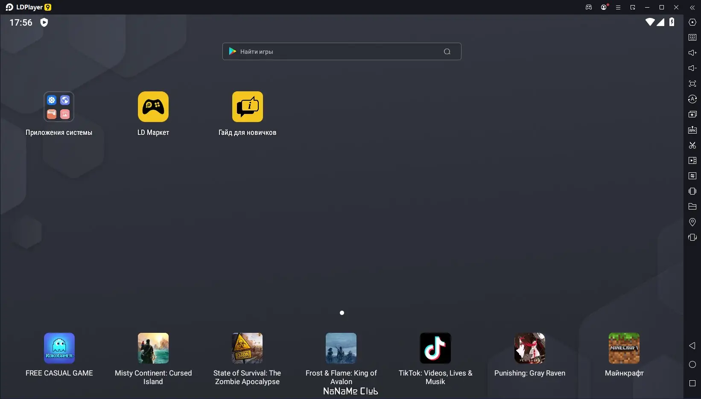Close the LDPlayer window
Viewport: 701px width, 399px height.
coord(676,7)
